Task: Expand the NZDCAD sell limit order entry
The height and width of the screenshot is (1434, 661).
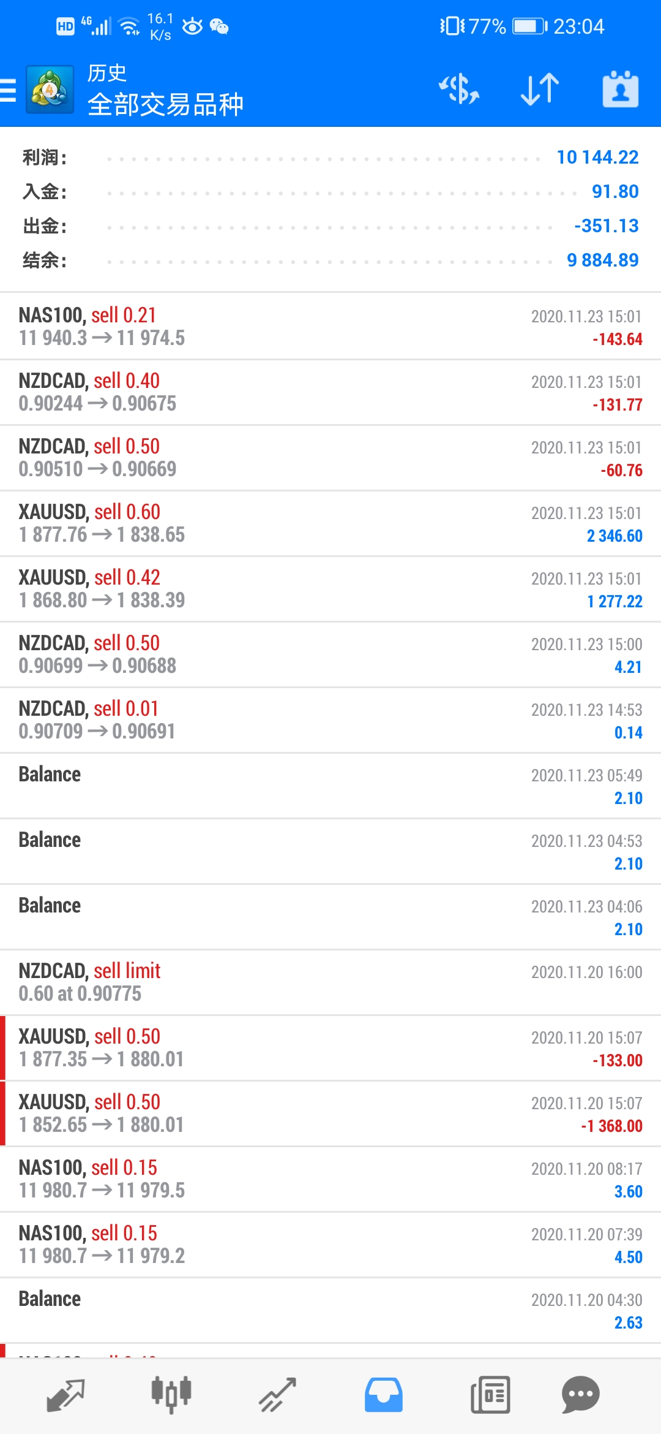Action: pyautogui.click(x=330, y=982)
